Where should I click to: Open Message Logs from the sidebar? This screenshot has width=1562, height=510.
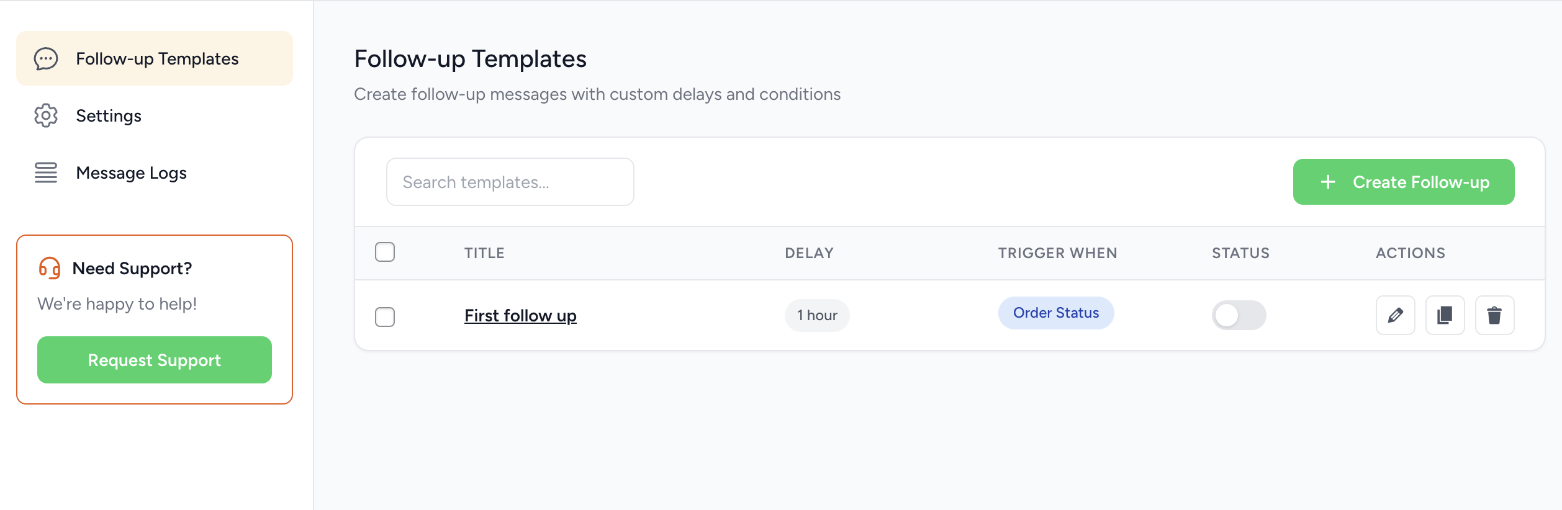(x=155, y=172)
